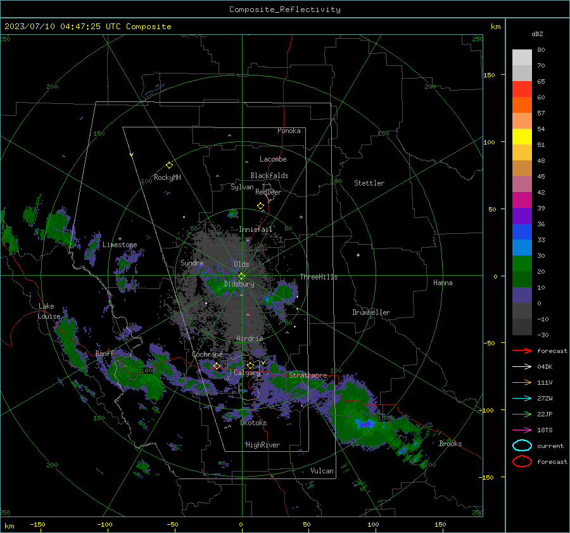Click the green 22JP arrow in legend
570x533 pixels.
tap(522, 414)
